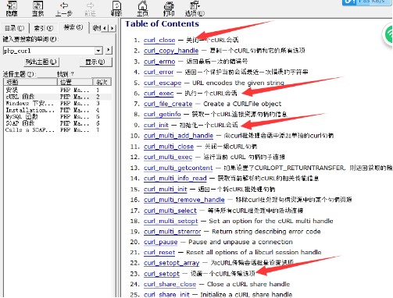The image size is (393, 298).
Task: Switch to the Contents tab
Action: 14,28
